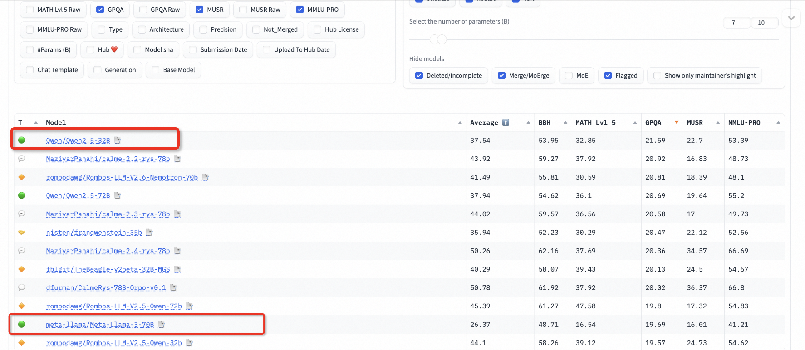Open fblgit/TheBeagle-v2beta-32B-MGS model link

108,269
